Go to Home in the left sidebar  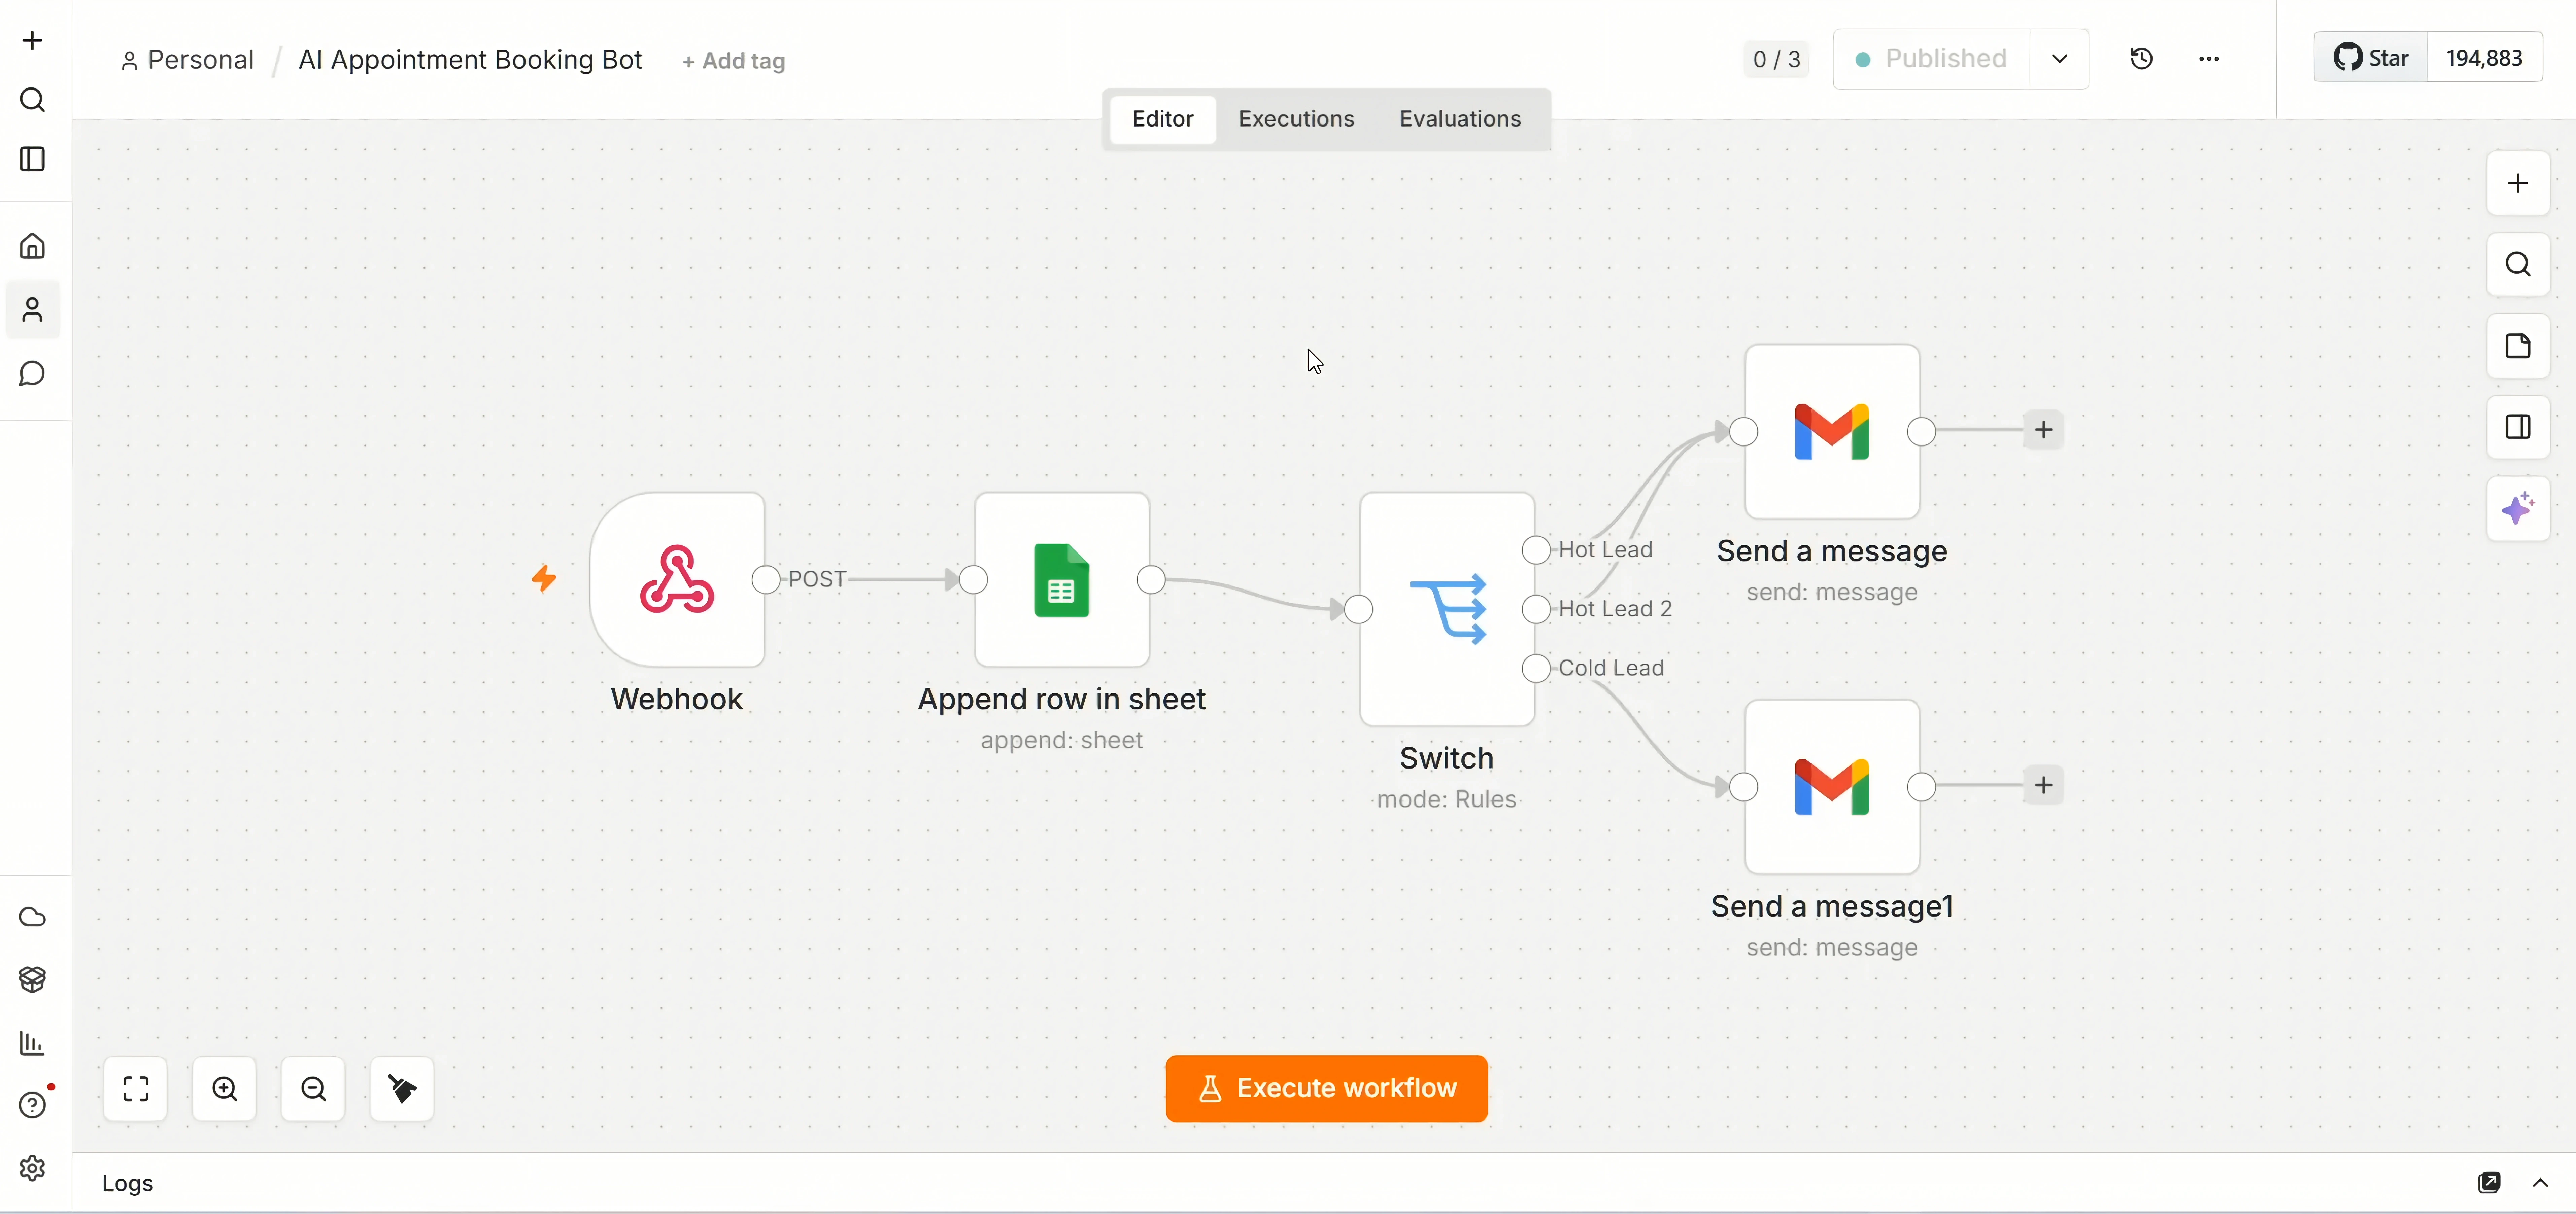pyautogui.click(x=32, y=246)
